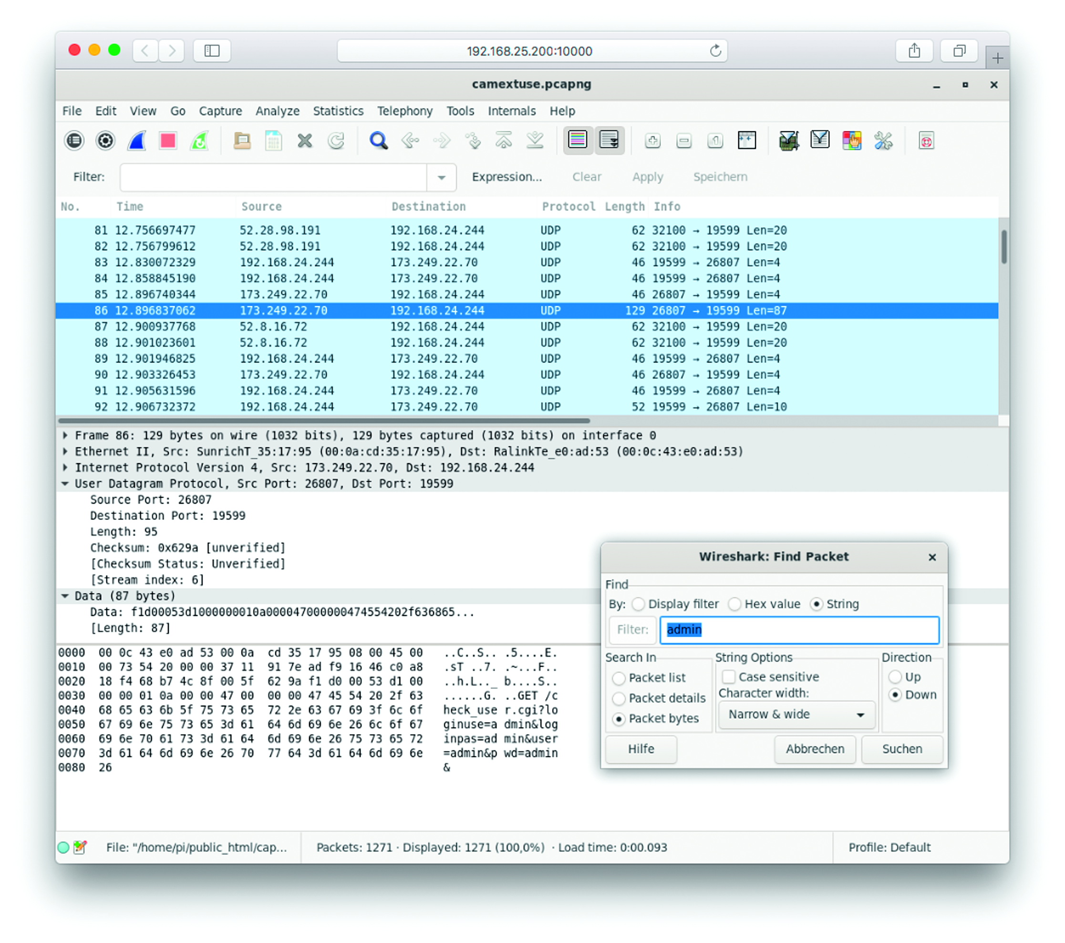Open Wireshark preferences via wrench icon
This screenshot has height=943, width=1065.
[x=884, y=141]
